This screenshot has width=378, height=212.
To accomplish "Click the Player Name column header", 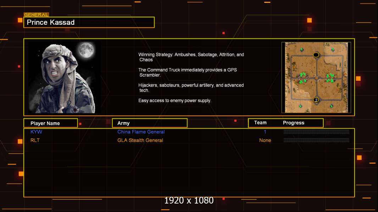I will 51,123.
